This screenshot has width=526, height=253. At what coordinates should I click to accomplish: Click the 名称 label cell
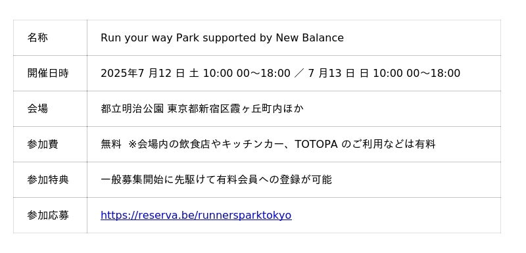tap(51, 38)
